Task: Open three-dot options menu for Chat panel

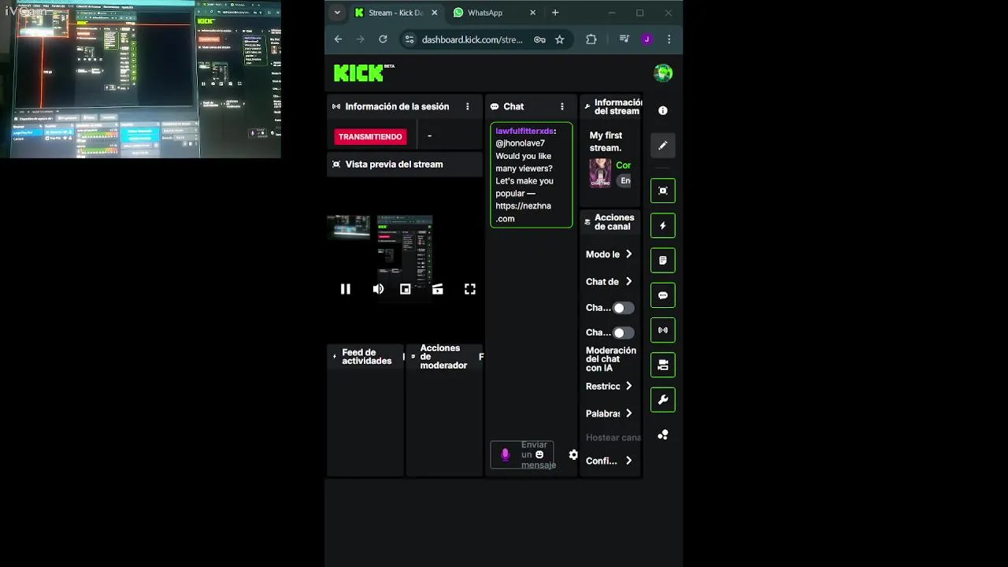Action: coord(562,106)
